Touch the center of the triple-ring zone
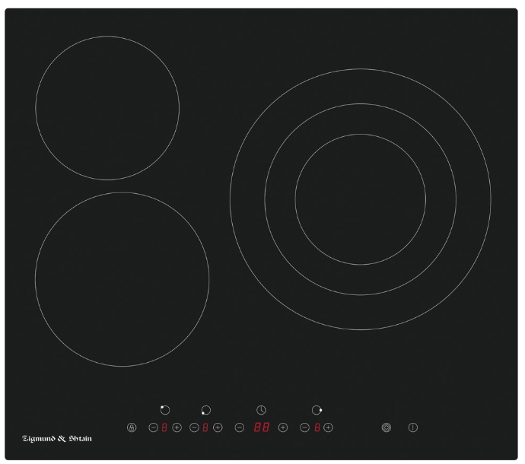The image size is (525, 464). click(360, 199)
